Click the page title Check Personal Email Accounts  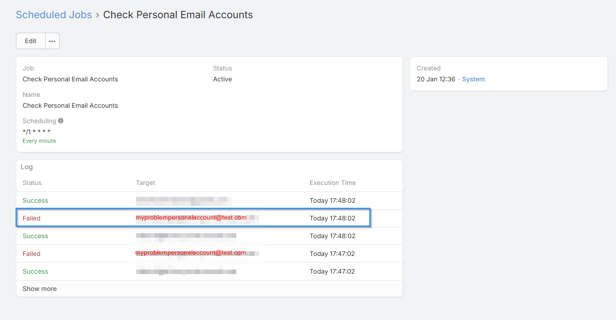point(178,15)
